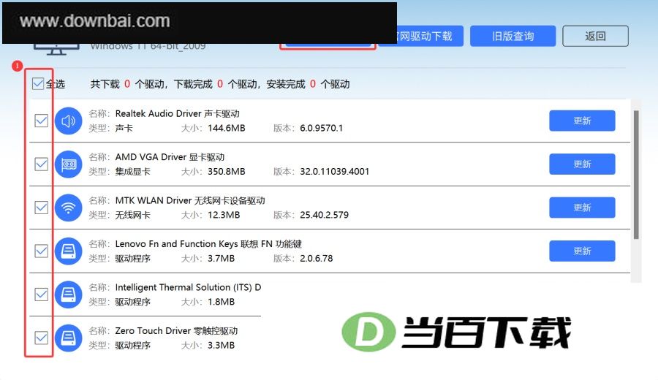Uncheck the AMD VGA Driver checkbox

coord(41,164)
